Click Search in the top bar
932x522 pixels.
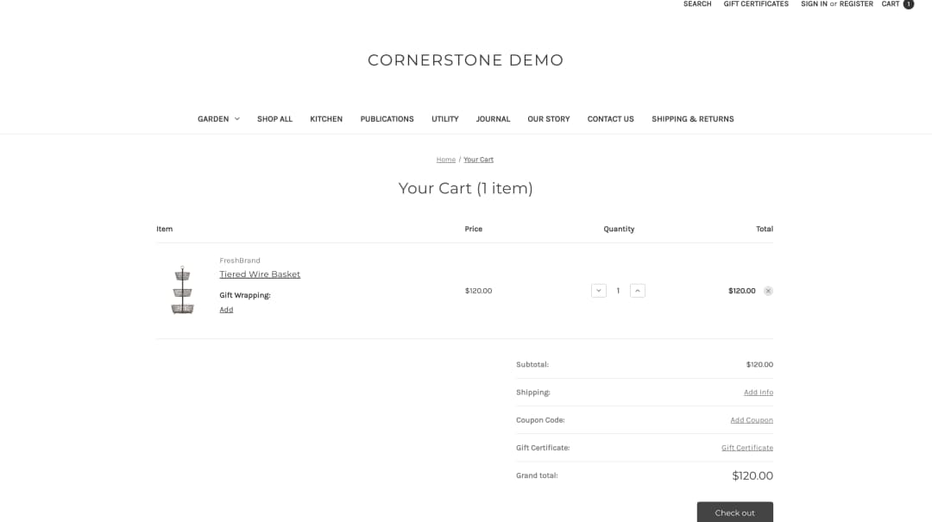[x=697, y=4]
